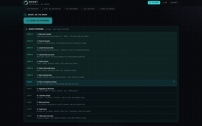Click the Choose Deliverable chip
Image resolution: width=202 pixels, height=126 pixels.
(107, 9)
